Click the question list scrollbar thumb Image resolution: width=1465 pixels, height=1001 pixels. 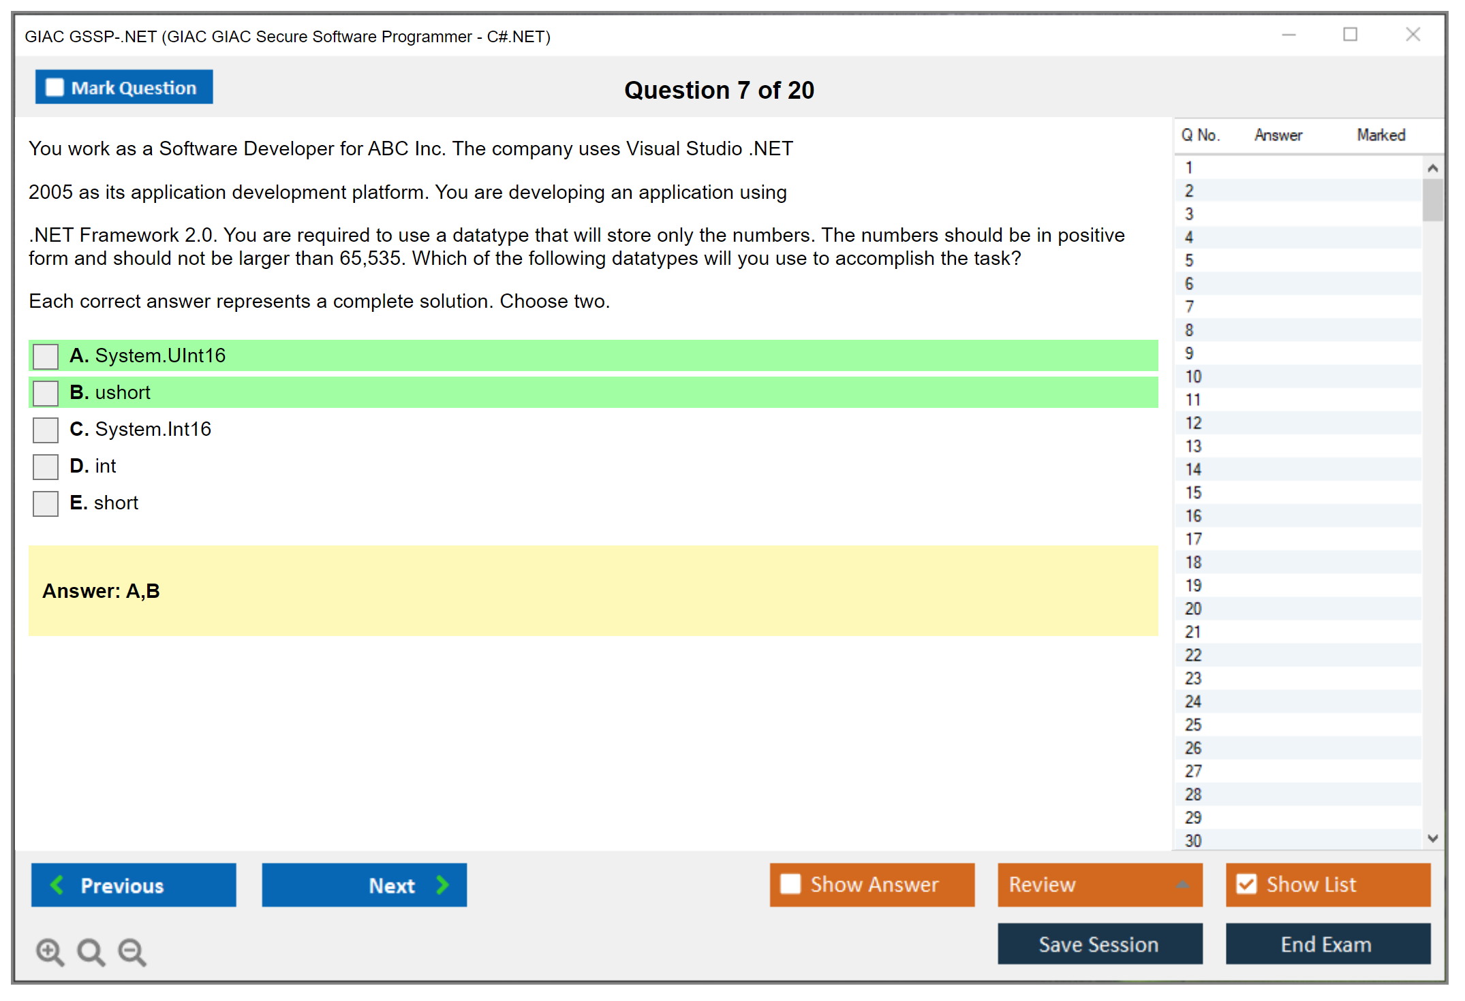coord(1432,200)
